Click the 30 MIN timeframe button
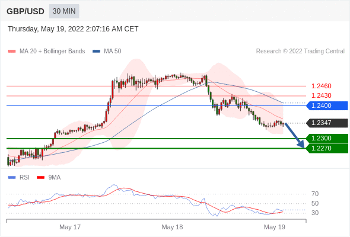 [64, 11]
